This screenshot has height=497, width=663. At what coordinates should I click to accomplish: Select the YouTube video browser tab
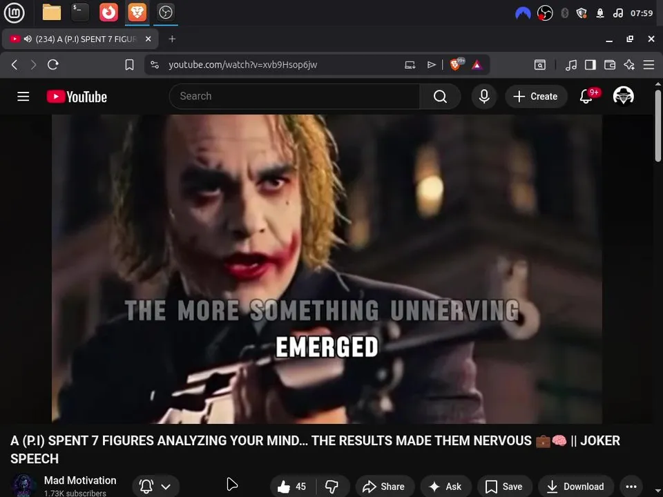click(80, 39)
